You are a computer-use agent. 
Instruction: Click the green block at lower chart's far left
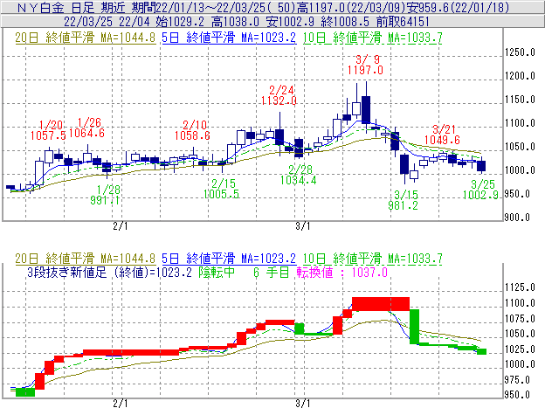click(25, 391)
